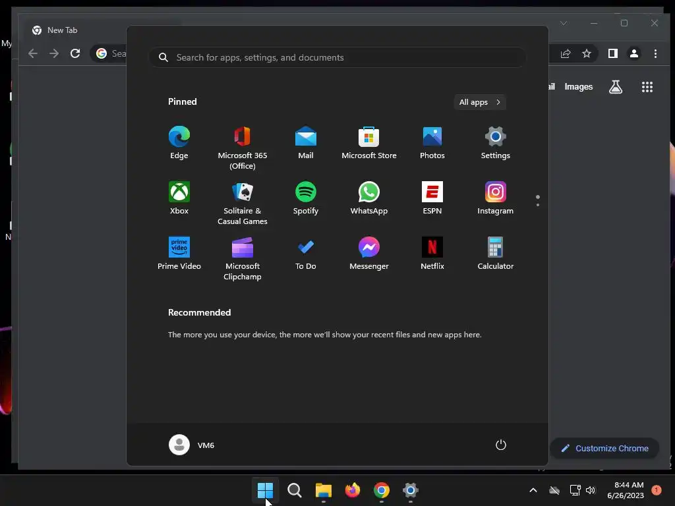Open the Google apps grid
Viewport: 675px width, 506px height.
point(647,87)
